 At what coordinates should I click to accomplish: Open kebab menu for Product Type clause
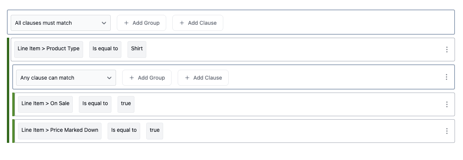[447, 50]
